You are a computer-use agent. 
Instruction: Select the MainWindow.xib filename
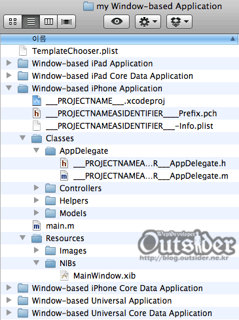click(x=105, y=276)
